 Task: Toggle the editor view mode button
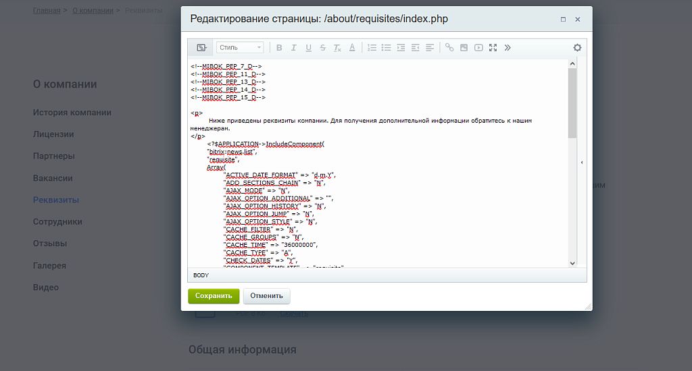pos(201,48)
